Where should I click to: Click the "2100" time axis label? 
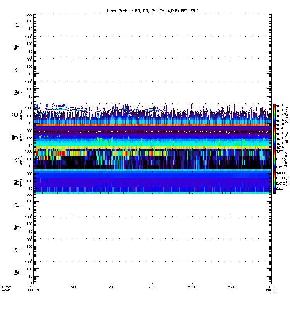[x=152, y=287]
